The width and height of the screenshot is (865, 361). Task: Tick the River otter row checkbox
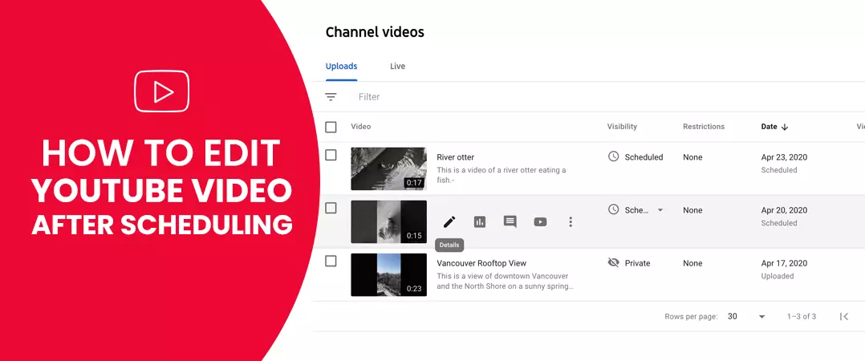tap(331, 155)
